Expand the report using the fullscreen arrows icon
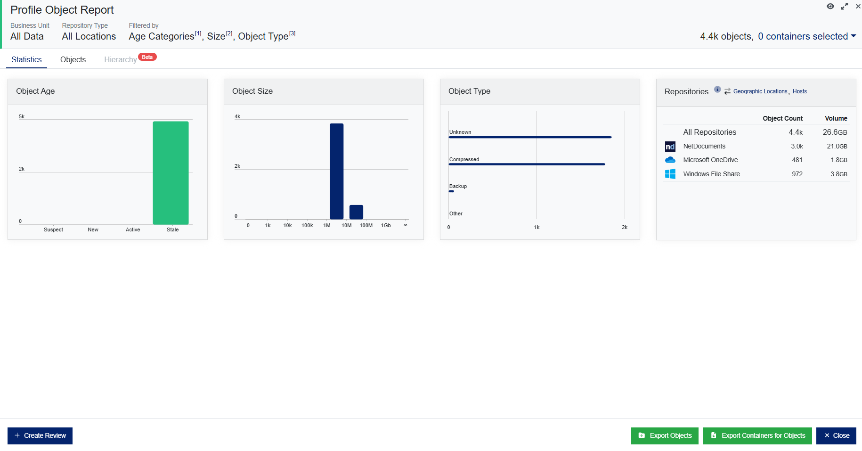The height and width of the screenshot is (451, 862). pos(844,7)
